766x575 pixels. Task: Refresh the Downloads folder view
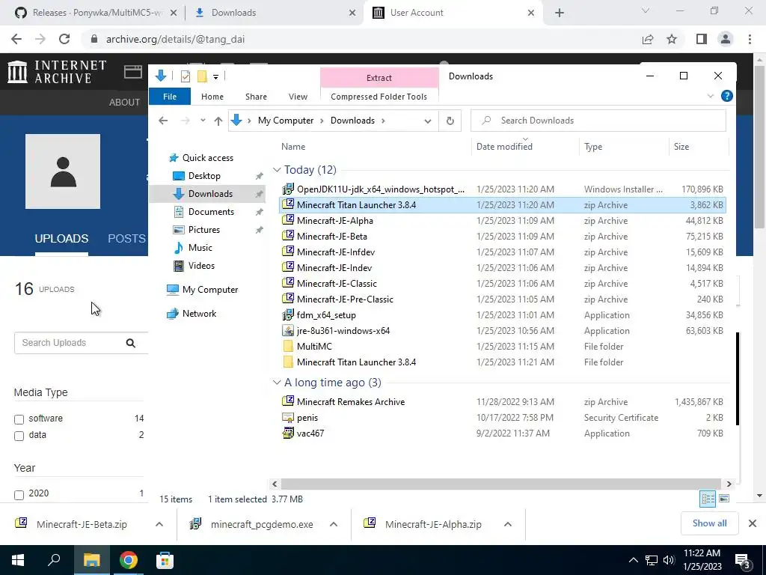pyautogui.click(x=450, y=121)
